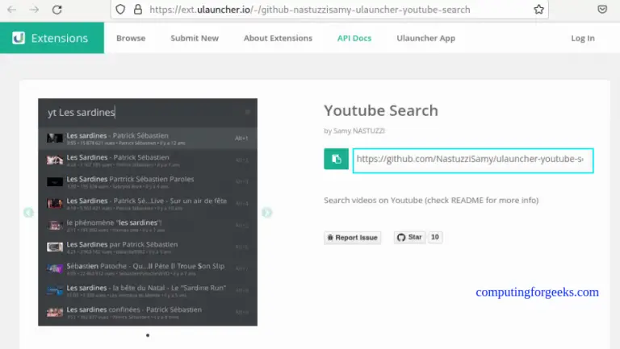This screenshot has height=349, width=620.
Task: Go to the Submit New page
Action: [x=195, y=38]
